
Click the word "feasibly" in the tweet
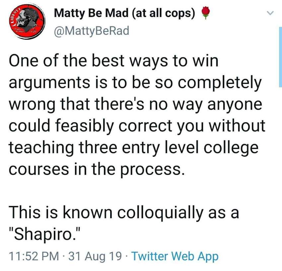coord(84,126)
